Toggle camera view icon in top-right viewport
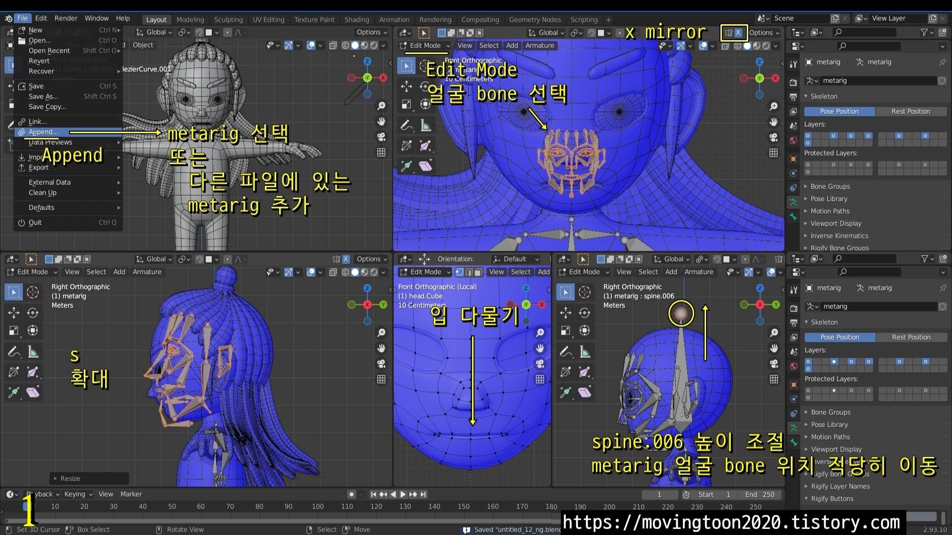The image size is (952, 535). coord(773,137)
